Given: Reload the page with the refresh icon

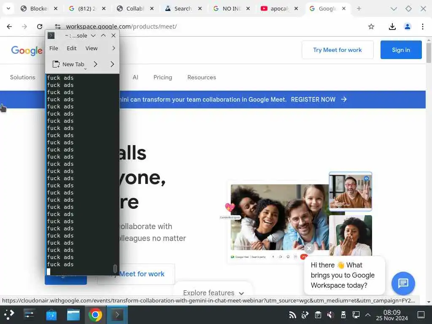Looking at the screenshot, I should pos(40,27).
